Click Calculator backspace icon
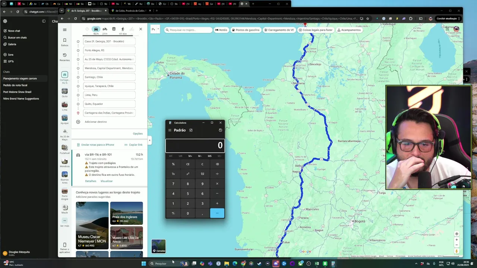Image resolution: width=477 pixels, height=268 pixels. [217, 164]
